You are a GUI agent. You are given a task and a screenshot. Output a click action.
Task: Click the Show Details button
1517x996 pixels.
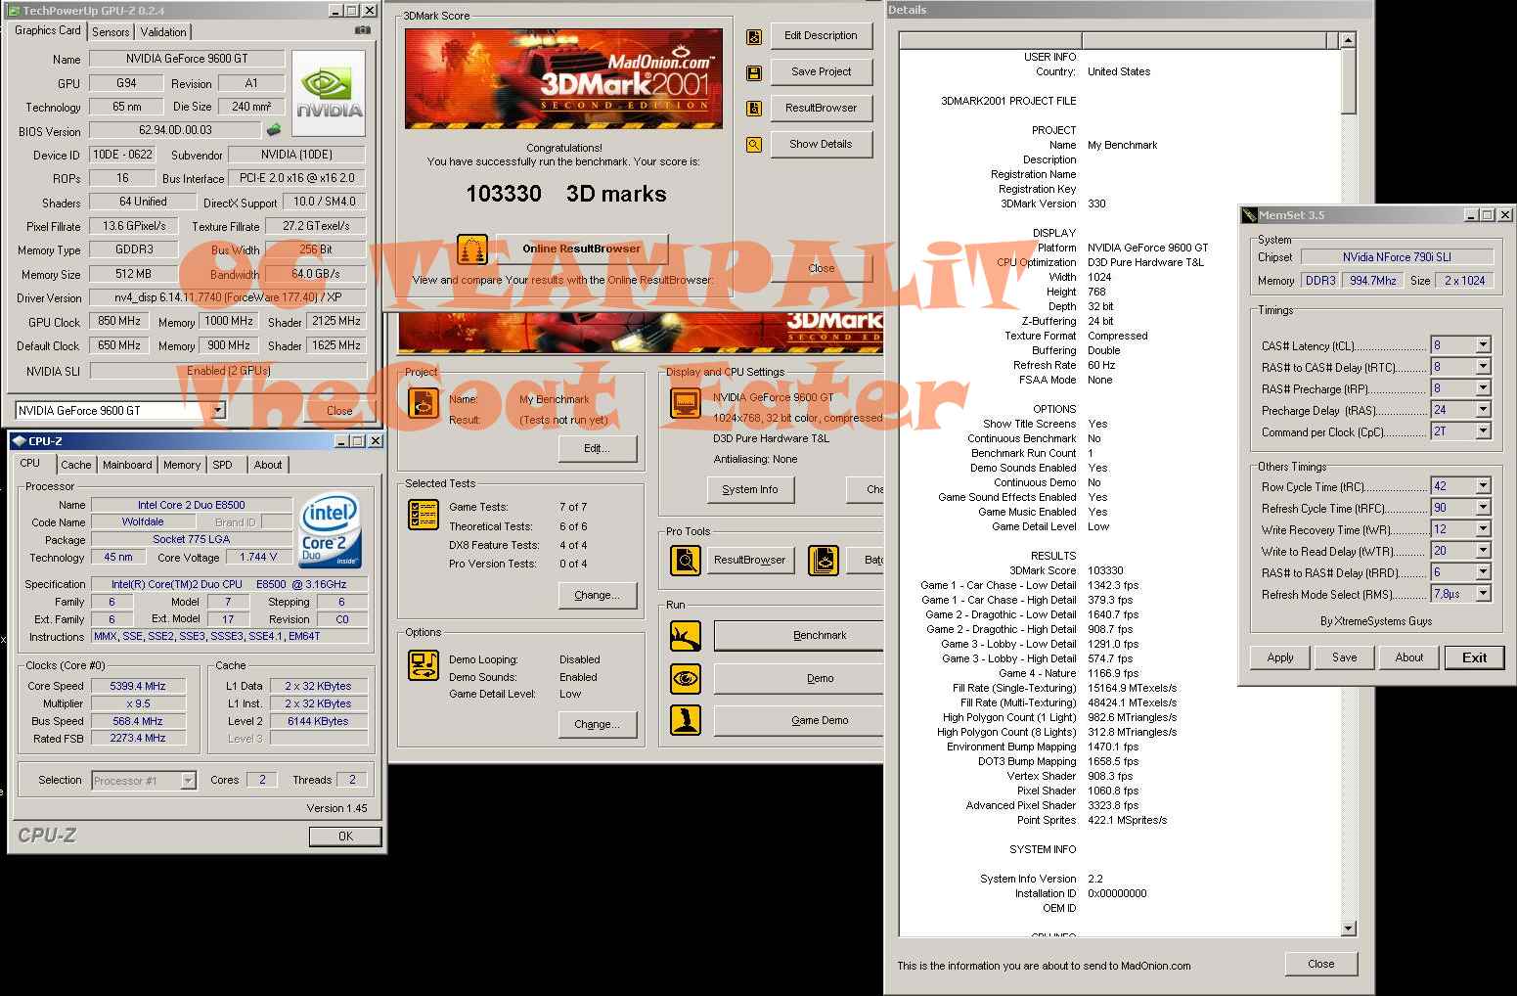click(x=821, y=145)
